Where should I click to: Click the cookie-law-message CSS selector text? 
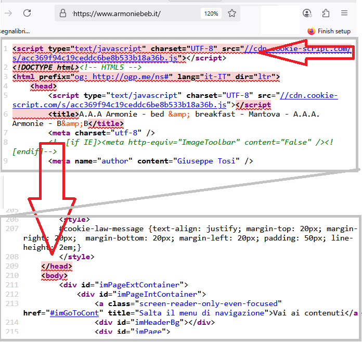coord(101,229)
